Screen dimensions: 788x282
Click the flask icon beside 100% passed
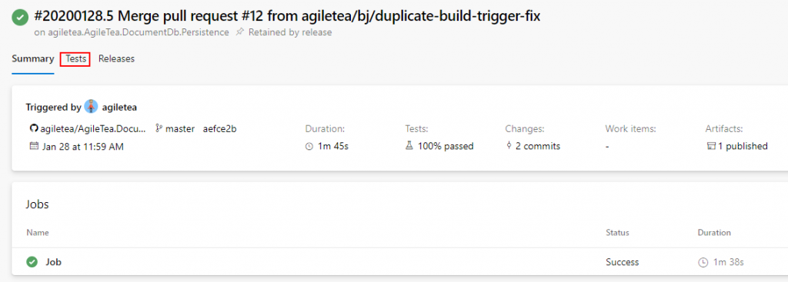pyautogui.click(x=409, y=146)
